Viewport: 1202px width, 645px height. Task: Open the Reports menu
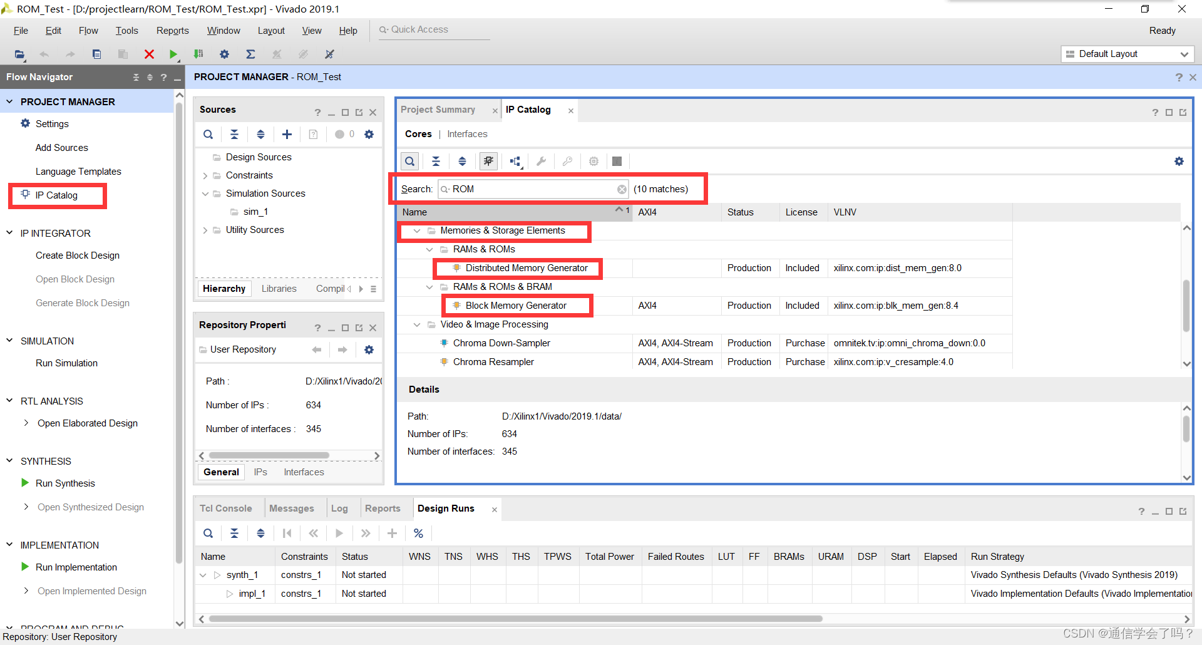point(172,31)
